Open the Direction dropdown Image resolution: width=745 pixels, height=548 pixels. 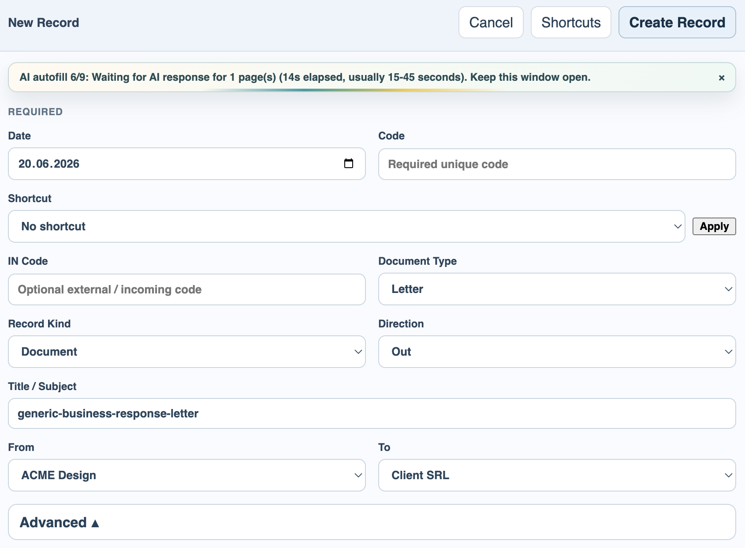(557, 352)
